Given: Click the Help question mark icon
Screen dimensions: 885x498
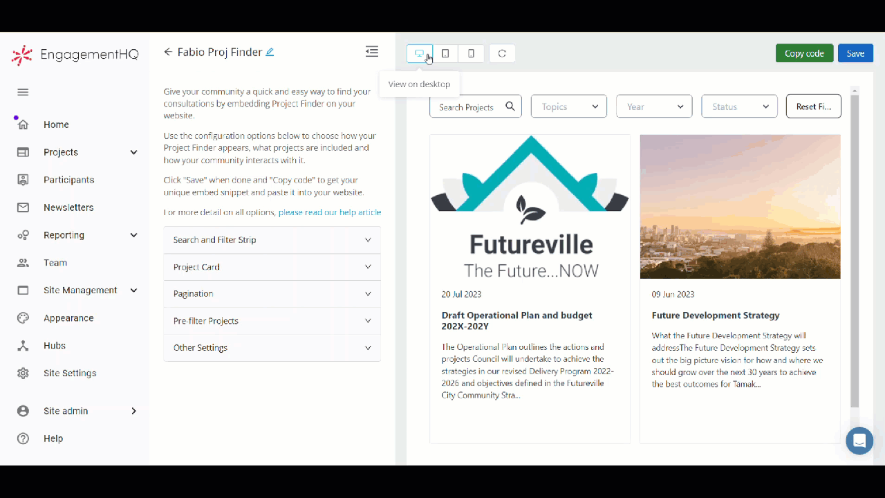Looking at the screenshot, I should [x=23, y=439].
